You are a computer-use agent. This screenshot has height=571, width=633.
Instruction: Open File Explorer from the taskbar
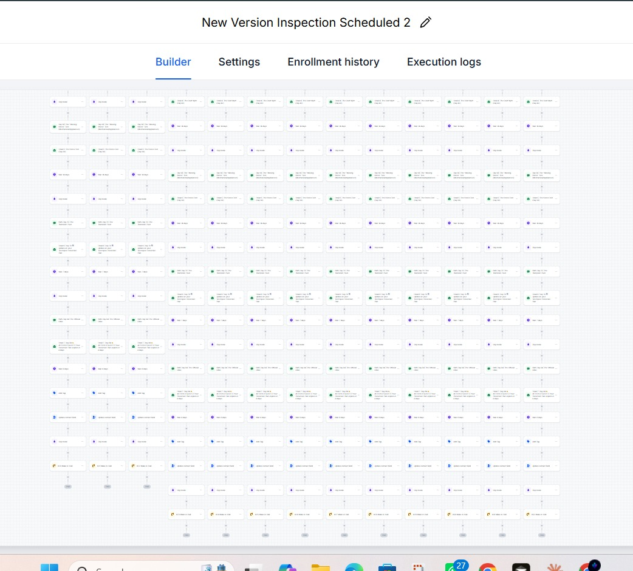[x=321, y=567]
